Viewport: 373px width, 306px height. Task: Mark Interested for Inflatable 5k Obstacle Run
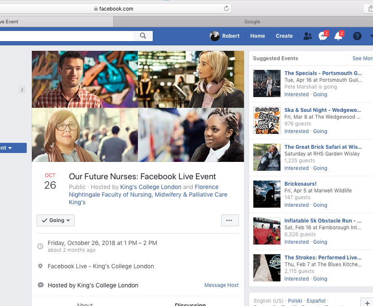tap(296, 242)
